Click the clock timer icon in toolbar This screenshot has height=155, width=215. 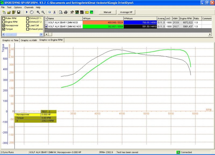coord(32,12)
